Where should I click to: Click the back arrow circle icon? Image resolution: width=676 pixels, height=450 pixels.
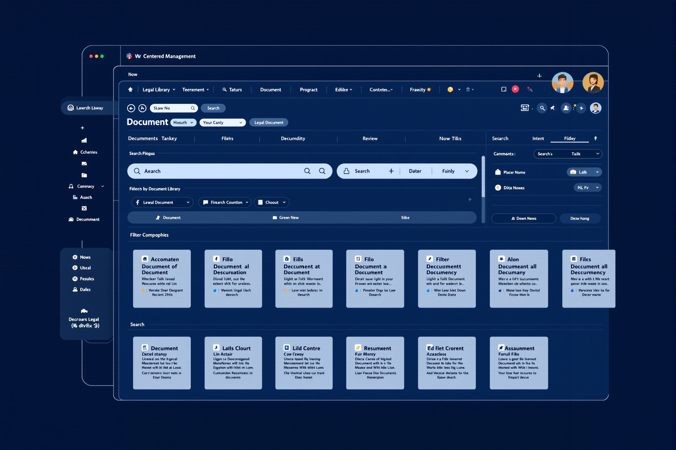[x=131, y=108]
